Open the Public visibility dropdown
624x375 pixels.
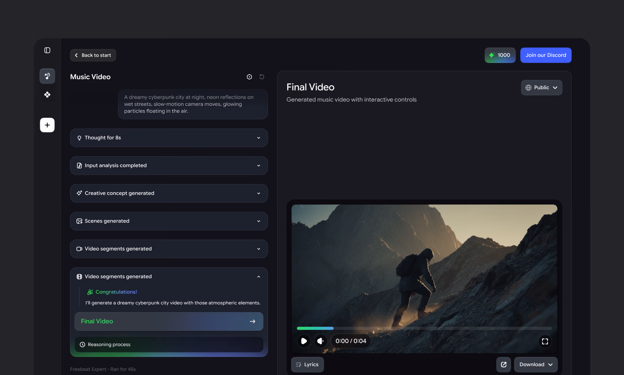pyautogui.click(x=541, y=88)
